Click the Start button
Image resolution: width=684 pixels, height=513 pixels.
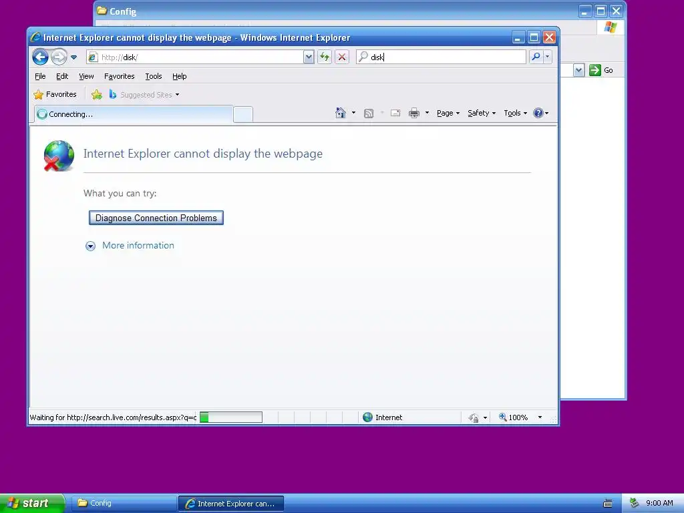coord(33,503)
